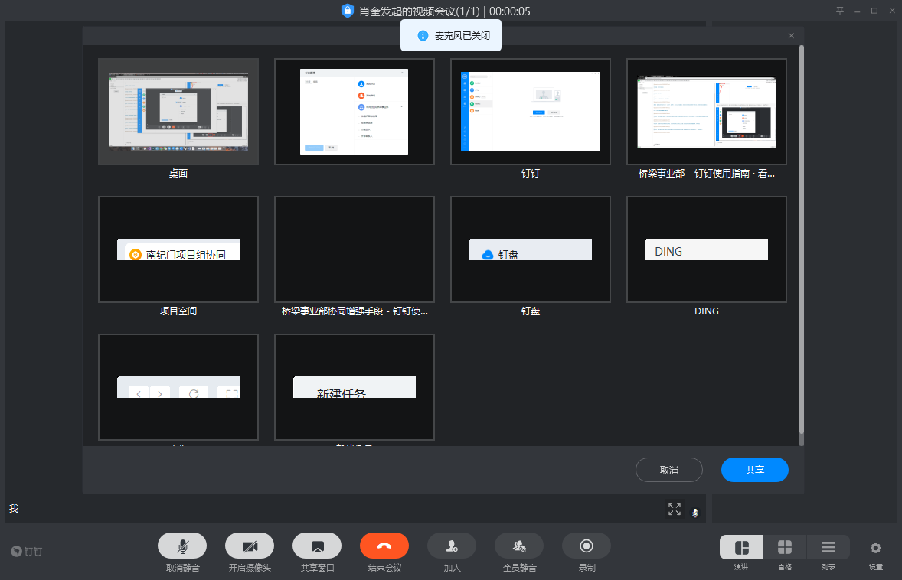
Task: Select thumbnail showing browser navigation arrows
Action: [x=178, y=387]
